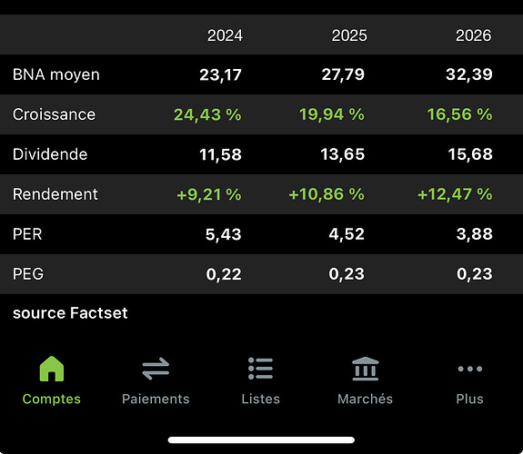Switch to the Paiements tab label
Screen dimensions: 523x454
(156, 399)
